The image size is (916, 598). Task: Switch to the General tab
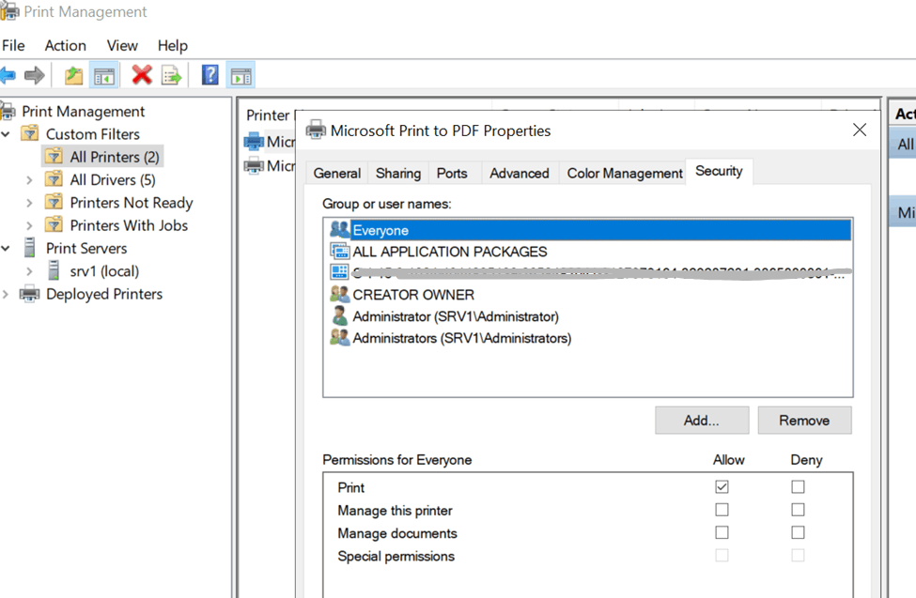(x=337, y=174)
